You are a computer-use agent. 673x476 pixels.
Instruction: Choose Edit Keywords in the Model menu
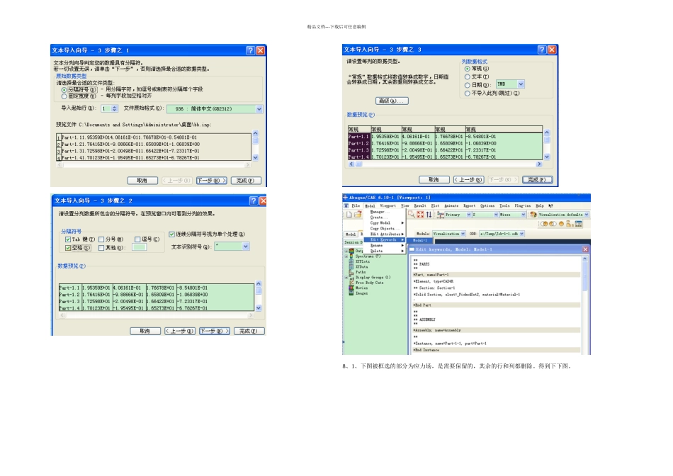(x=385, y=240)
